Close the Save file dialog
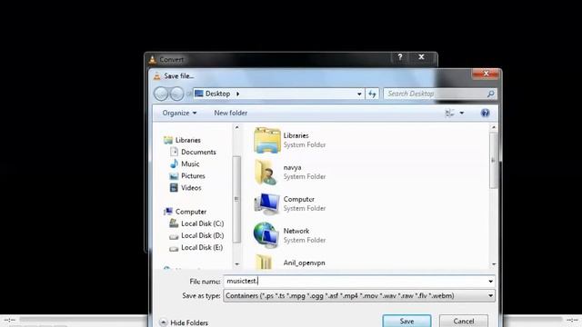The width and height of the screenshot is (582, 327). 486,74
